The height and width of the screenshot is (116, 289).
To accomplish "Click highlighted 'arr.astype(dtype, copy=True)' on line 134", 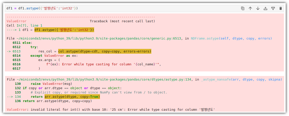I will pos(72,97).
